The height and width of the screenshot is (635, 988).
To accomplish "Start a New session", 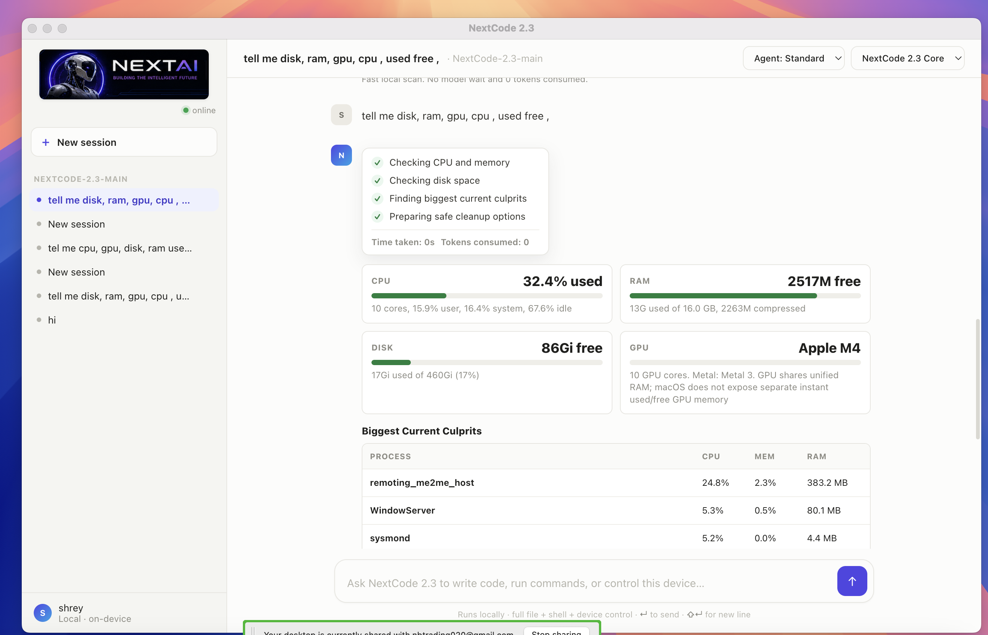I will tap(124, 142).
